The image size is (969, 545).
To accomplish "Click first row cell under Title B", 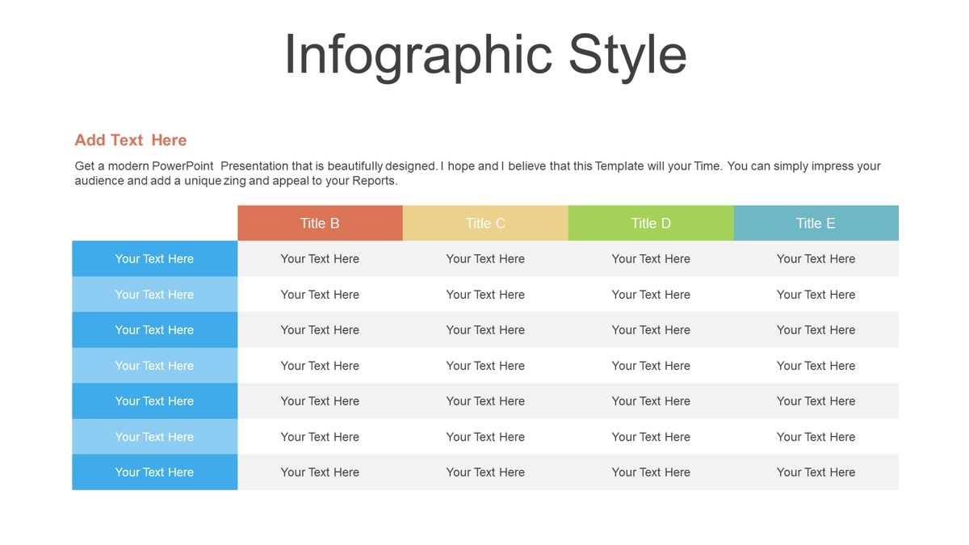I will tap(320, 258).
